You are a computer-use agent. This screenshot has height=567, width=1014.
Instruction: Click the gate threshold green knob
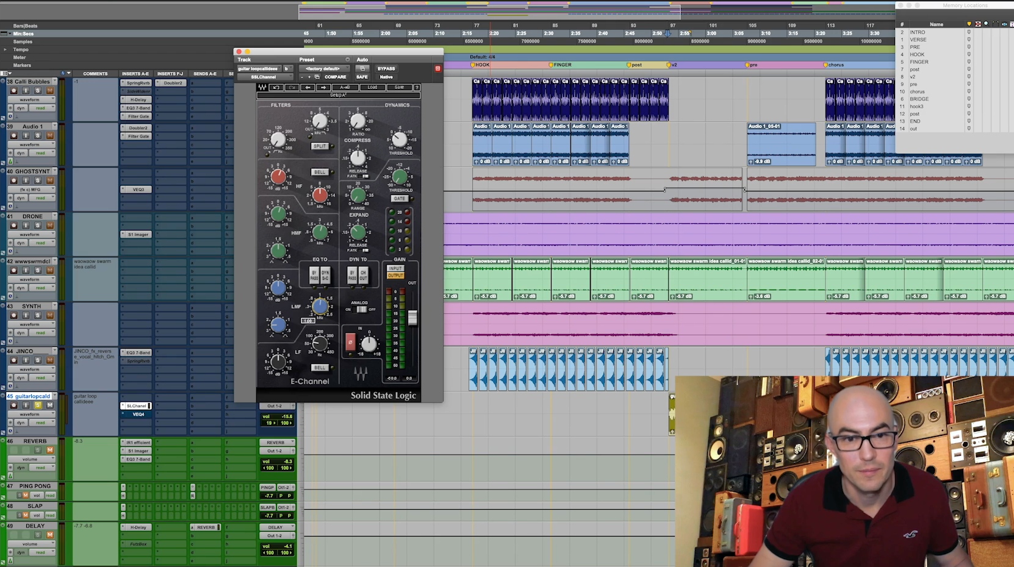click(x=400, y=177)
